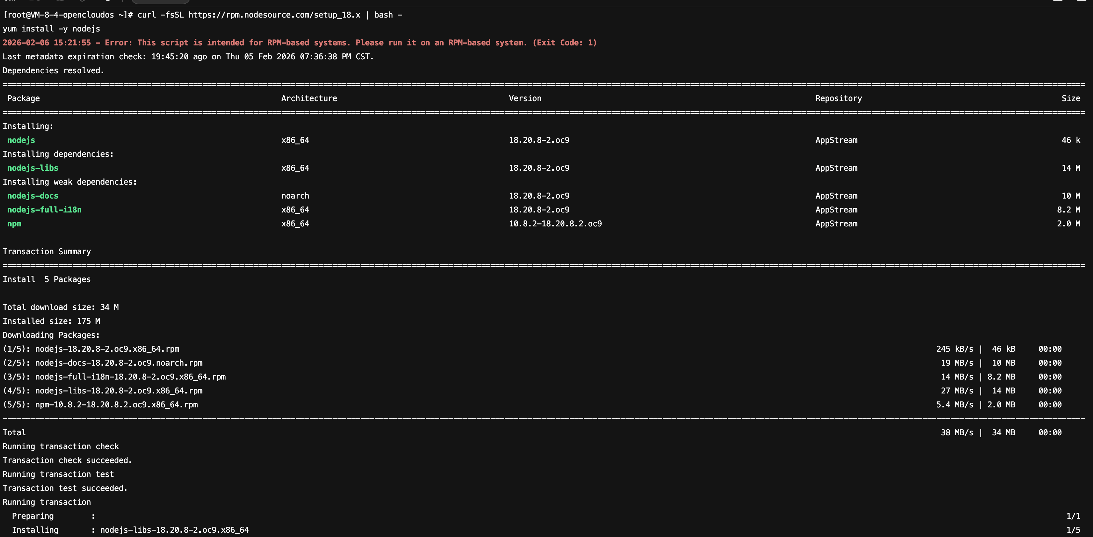The width and height of the screenshot is (1093, 537).
Task: Select the green nodejs-libs package name
Action: point(33,168)
